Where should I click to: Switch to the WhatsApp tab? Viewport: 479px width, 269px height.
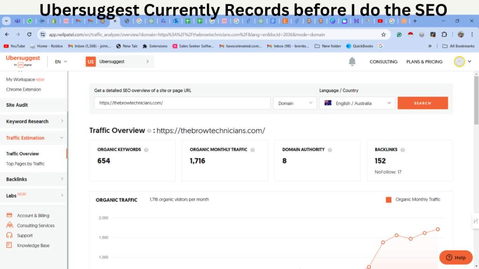point(29,21)
